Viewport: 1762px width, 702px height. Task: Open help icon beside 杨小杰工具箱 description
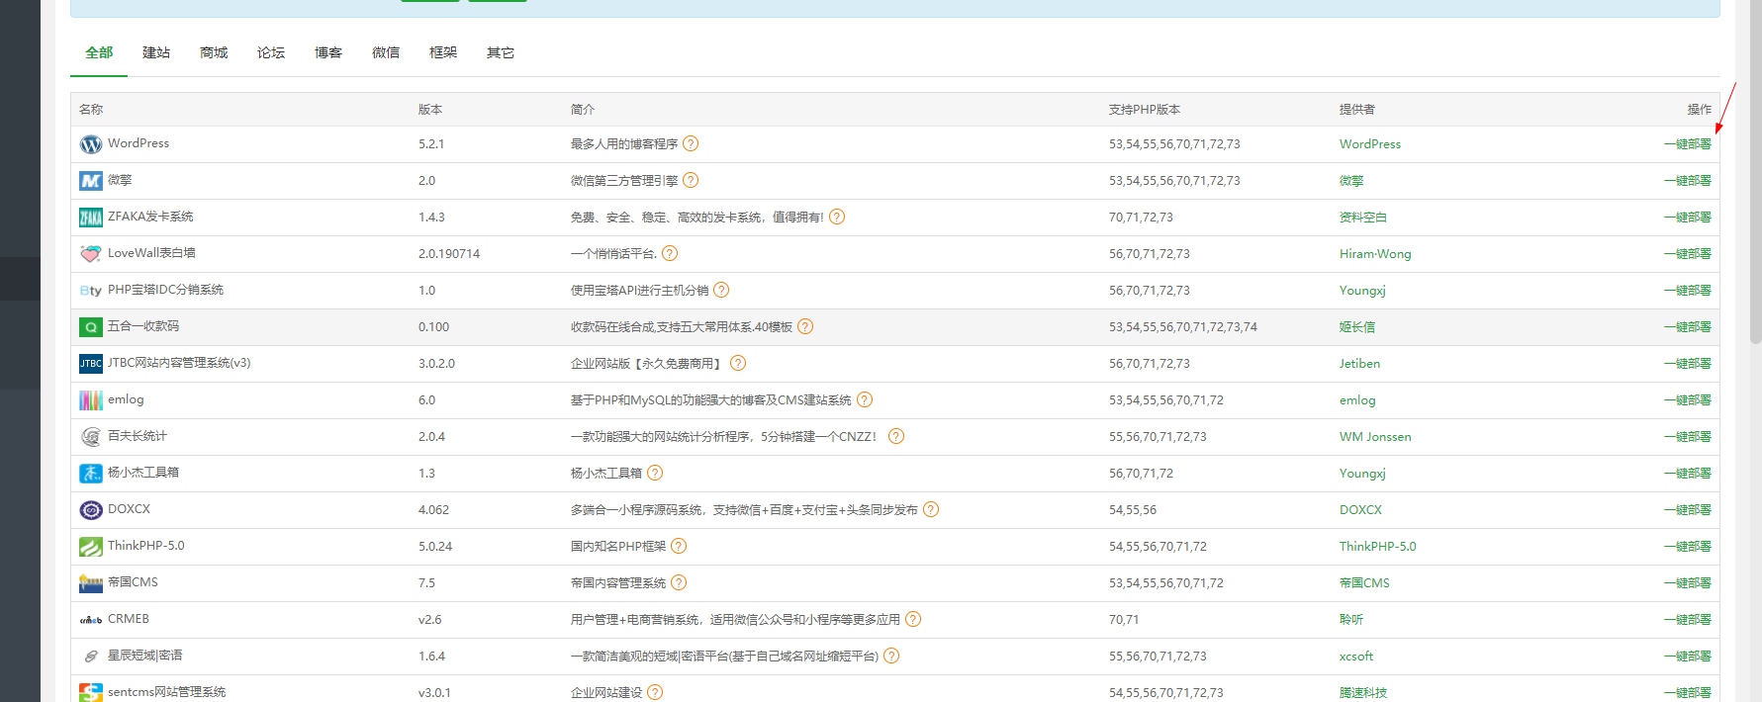point(655,474)
